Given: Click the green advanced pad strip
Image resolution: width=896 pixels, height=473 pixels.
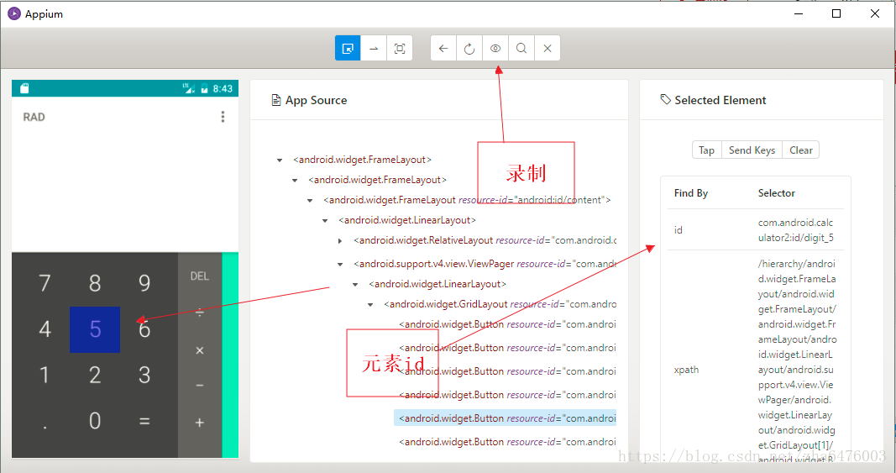Looking at the screenshot, I should coord(230,355).
